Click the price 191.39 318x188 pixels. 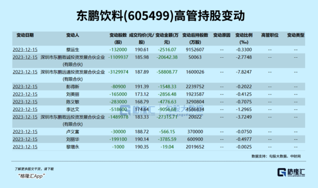(x=142, y=87)
